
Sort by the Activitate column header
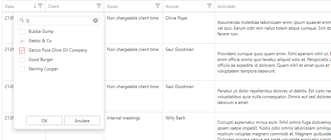226,6
